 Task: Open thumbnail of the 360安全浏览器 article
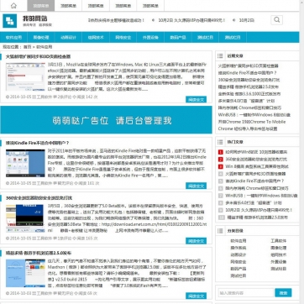pyautogui.click(x=25, y=218)
